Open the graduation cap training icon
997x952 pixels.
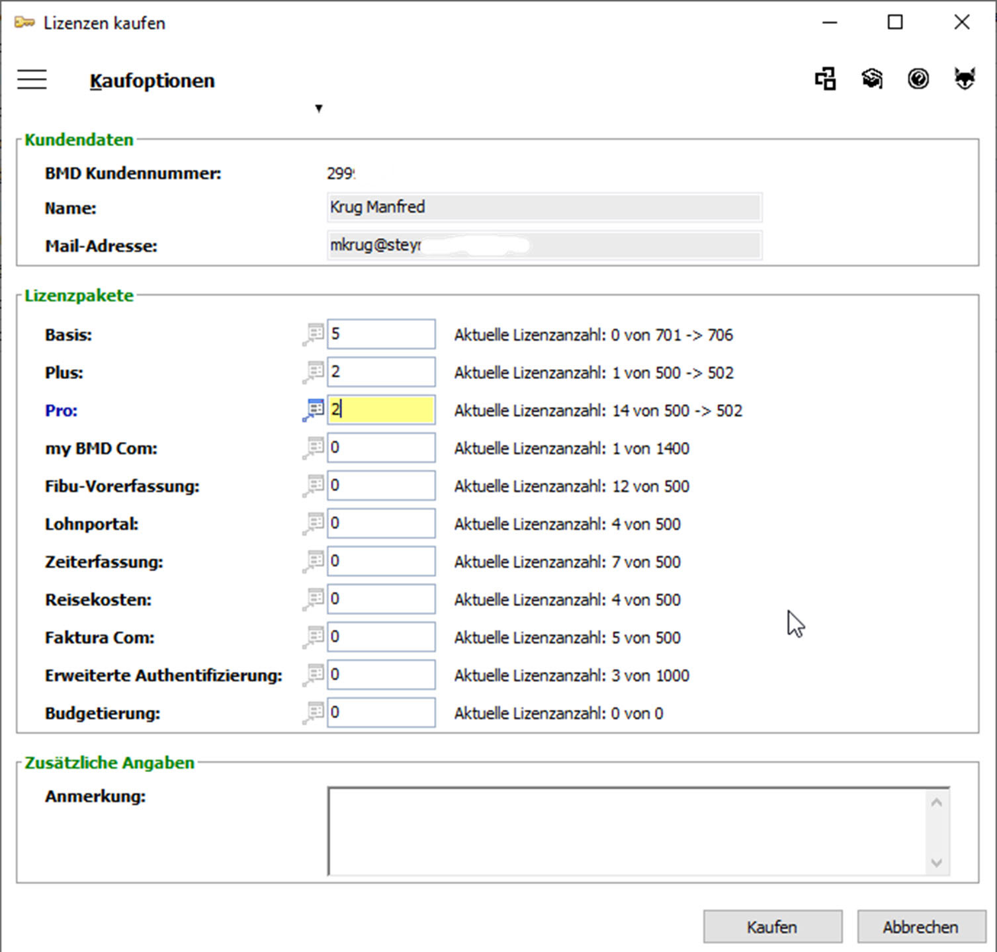click(x=872, y=79)
